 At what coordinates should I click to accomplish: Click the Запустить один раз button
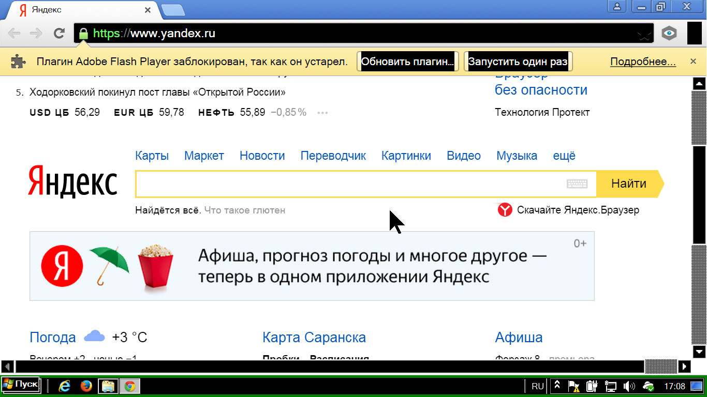tap(518, 62)
